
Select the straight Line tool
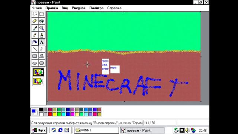[35, 49]
